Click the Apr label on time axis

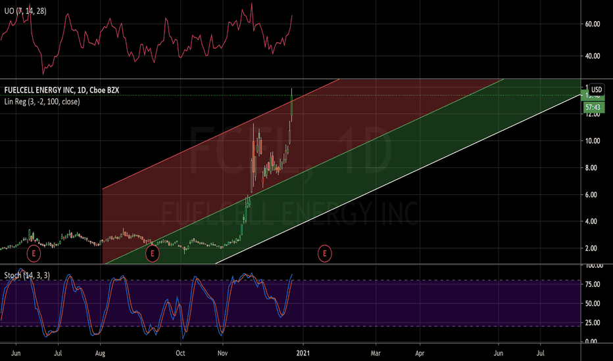tap(420, 354)
